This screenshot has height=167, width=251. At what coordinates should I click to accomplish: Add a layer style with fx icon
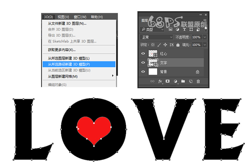tap(160, 81)
